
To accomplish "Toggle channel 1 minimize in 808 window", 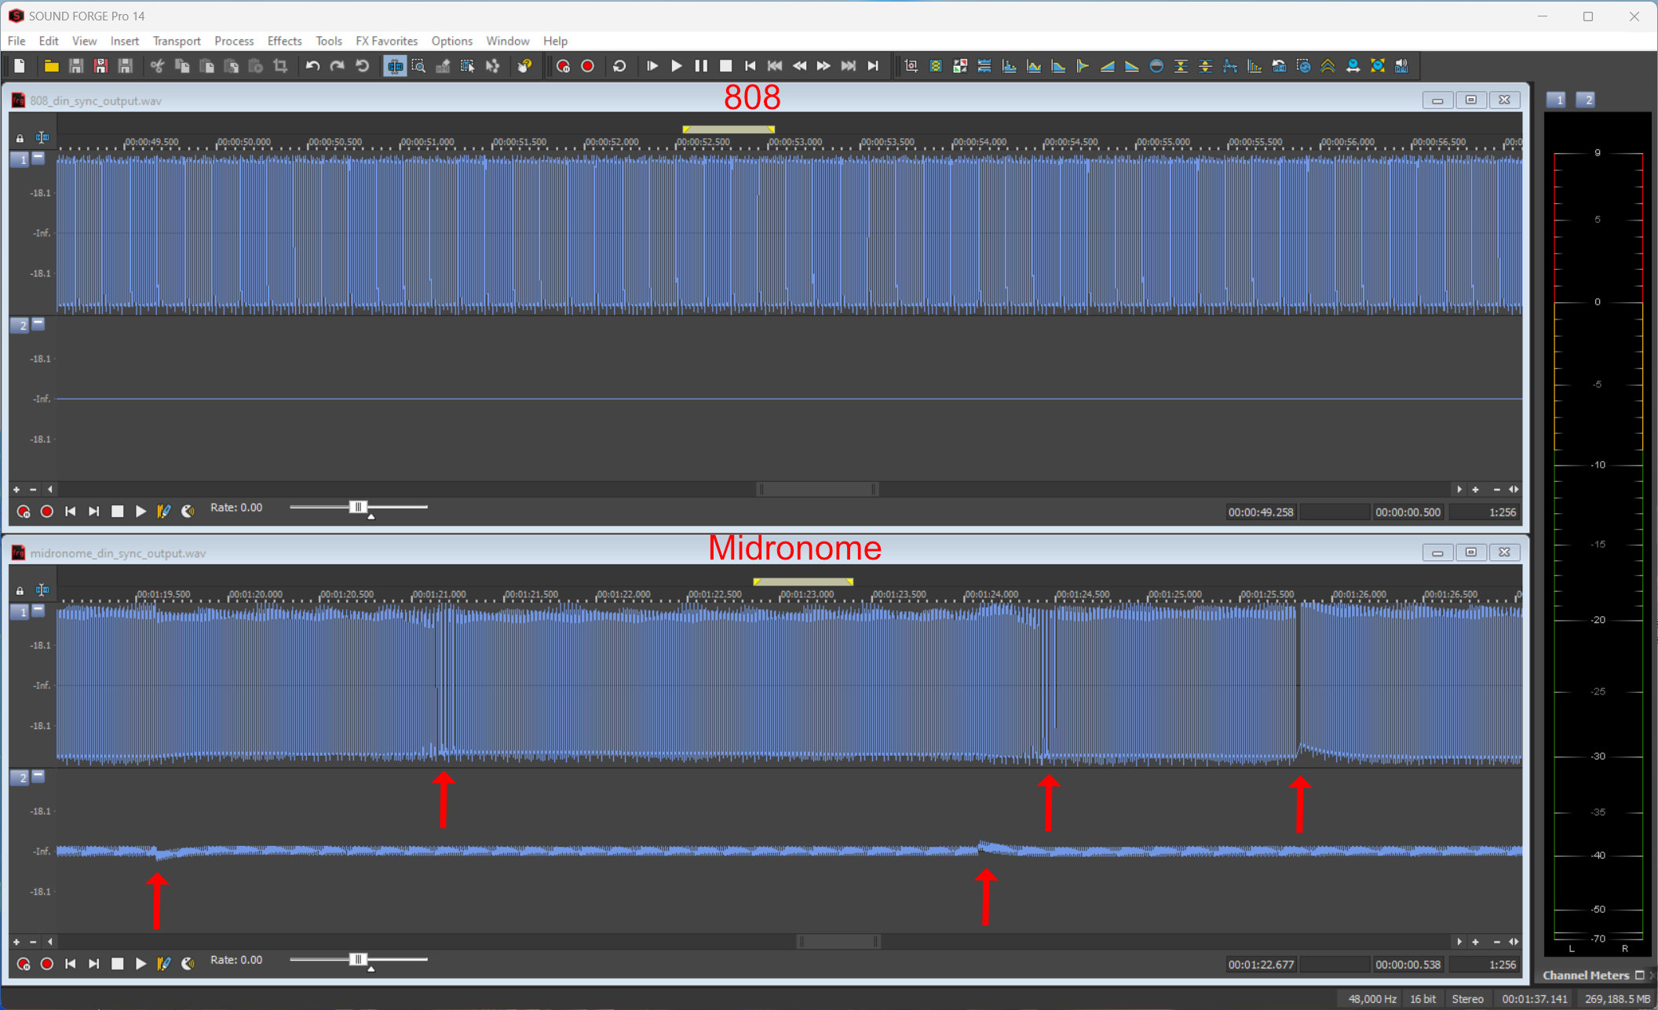I will tap(38, 158).
